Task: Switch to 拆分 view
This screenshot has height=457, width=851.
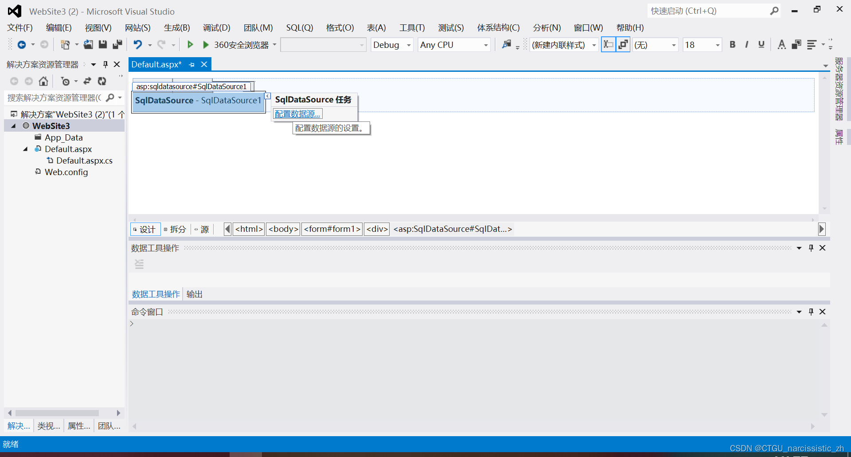Action: coord(175,229)
